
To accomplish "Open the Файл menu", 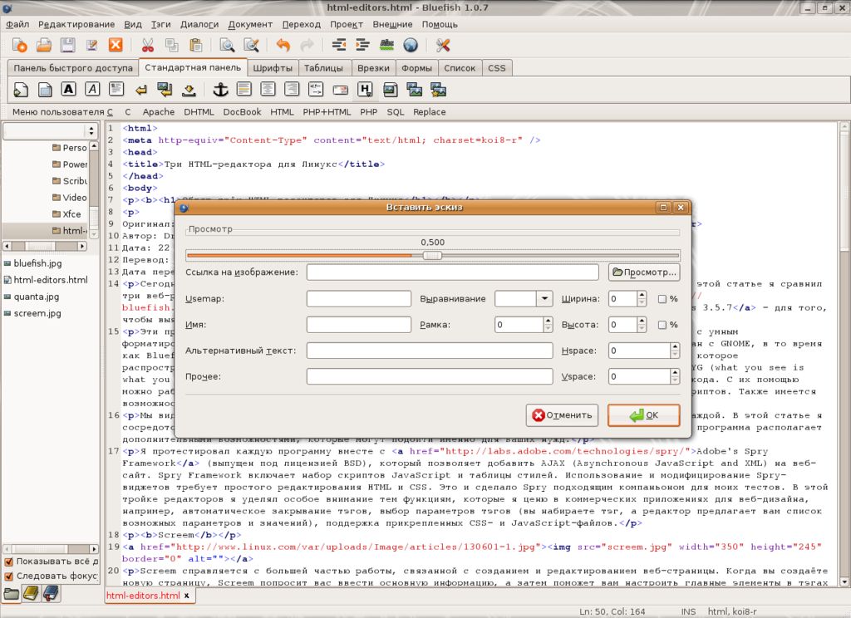I will click(17, 24).
